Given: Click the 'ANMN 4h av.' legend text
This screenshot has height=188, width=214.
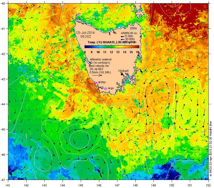Looking at the screenshot, I should point(129,33).
